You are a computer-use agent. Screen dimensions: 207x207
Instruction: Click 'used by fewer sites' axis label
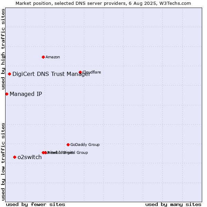[x=36, y=205]
